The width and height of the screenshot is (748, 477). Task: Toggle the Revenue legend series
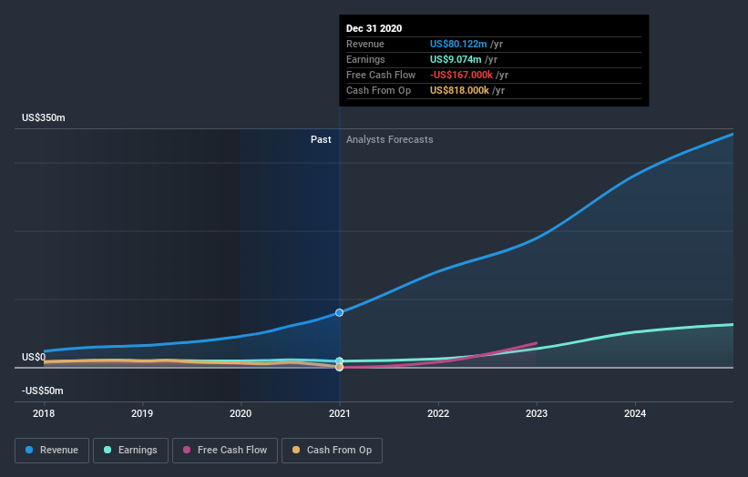(52, 451)
